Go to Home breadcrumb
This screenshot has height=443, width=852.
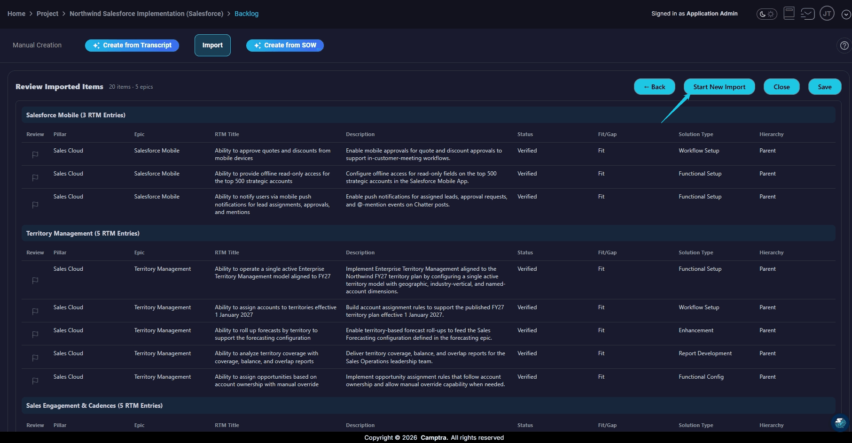click(16, 14)
